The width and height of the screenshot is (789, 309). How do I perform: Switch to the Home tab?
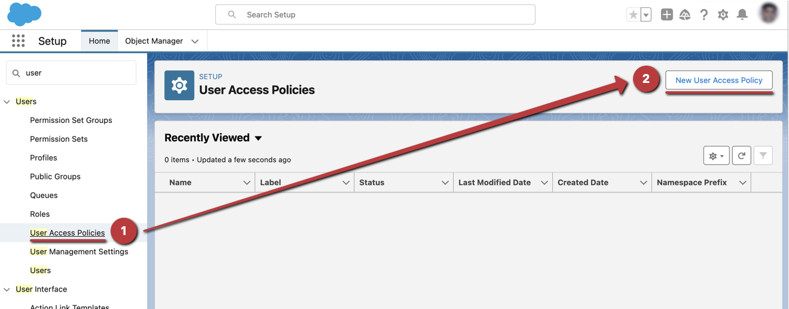(99, 41)
